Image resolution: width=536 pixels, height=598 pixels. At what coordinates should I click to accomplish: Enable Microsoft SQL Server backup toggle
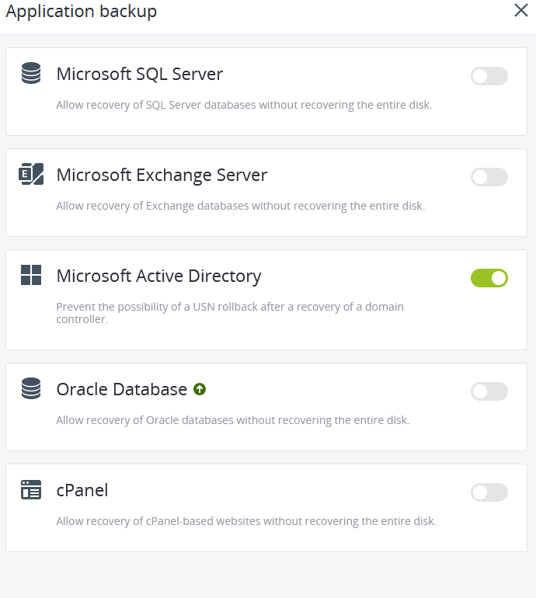[489, 76]
